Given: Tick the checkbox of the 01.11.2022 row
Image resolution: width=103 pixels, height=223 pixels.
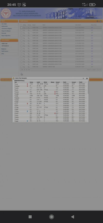Looking at the screenshot, I should pos(21,28).
